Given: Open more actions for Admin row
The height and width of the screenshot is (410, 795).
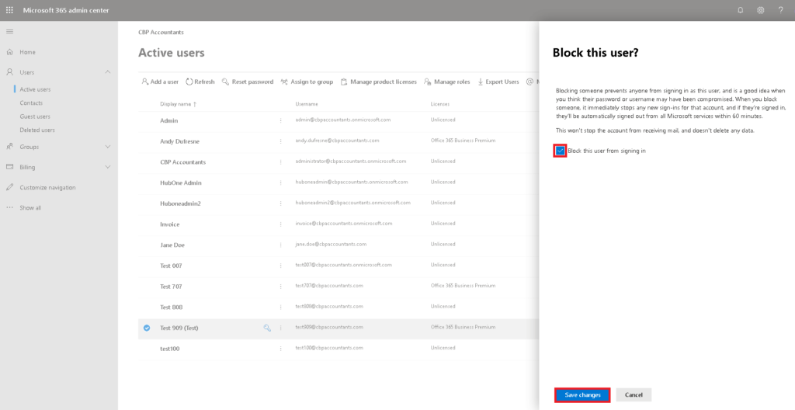Looking at the screenshot, I should (280, 121).
